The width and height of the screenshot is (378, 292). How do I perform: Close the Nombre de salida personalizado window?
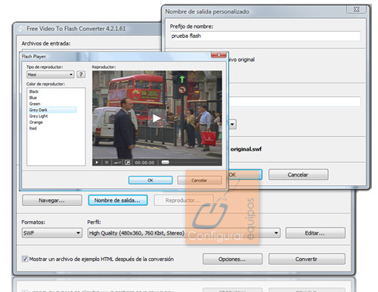pos(356,9)
